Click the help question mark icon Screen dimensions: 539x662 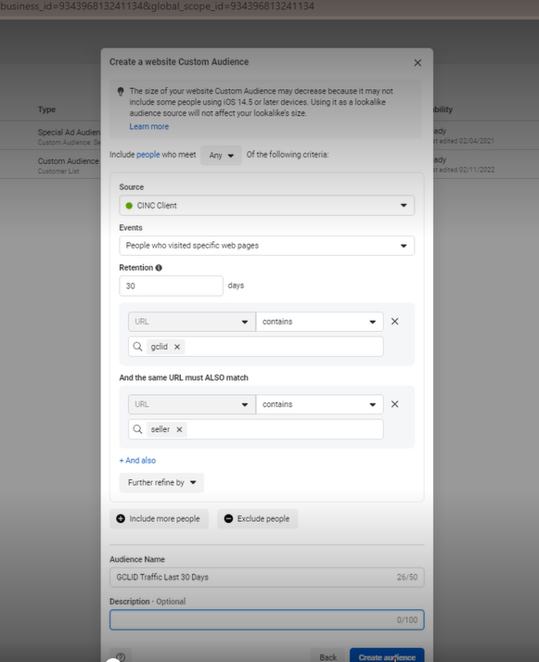pyautogui.click(x=121, y=656)
